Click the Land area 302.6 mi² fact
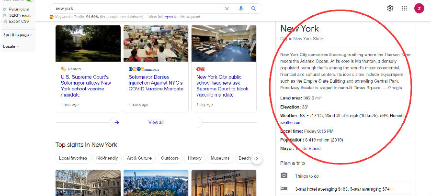 301,98
